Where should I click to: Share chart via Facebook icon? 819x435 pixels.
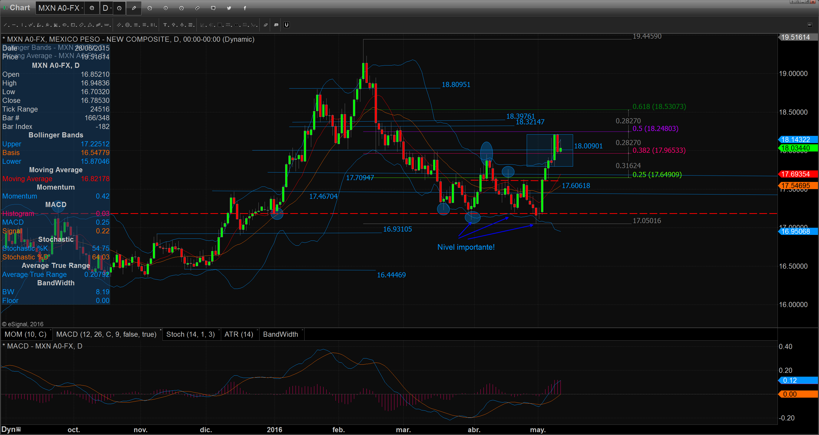point(245,8)
